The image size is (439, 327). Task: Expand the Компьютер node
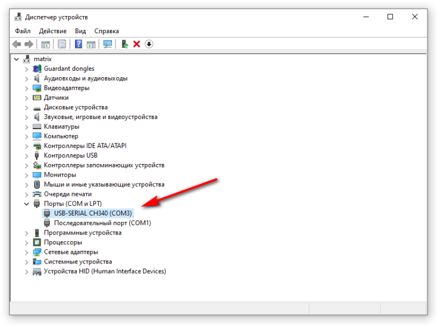(27, 136)
